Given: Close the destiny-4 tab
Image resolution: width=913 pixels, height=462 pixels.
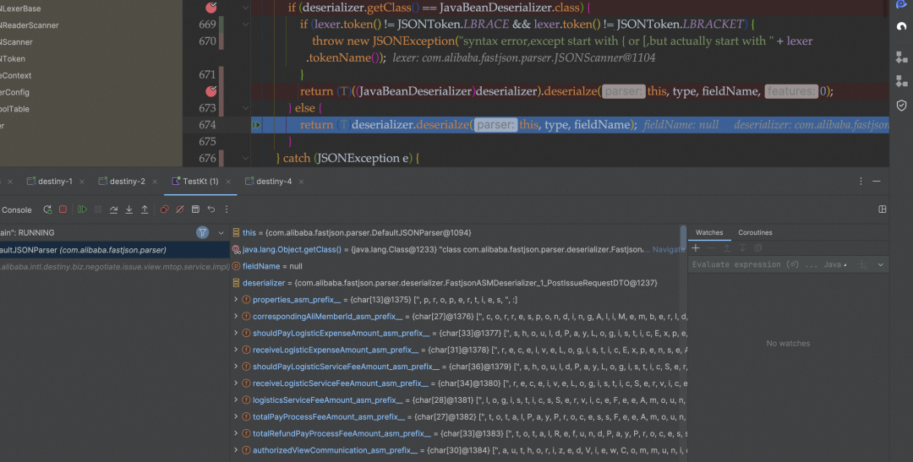Looking at the screenshot, I should click(x=301, y=182).
